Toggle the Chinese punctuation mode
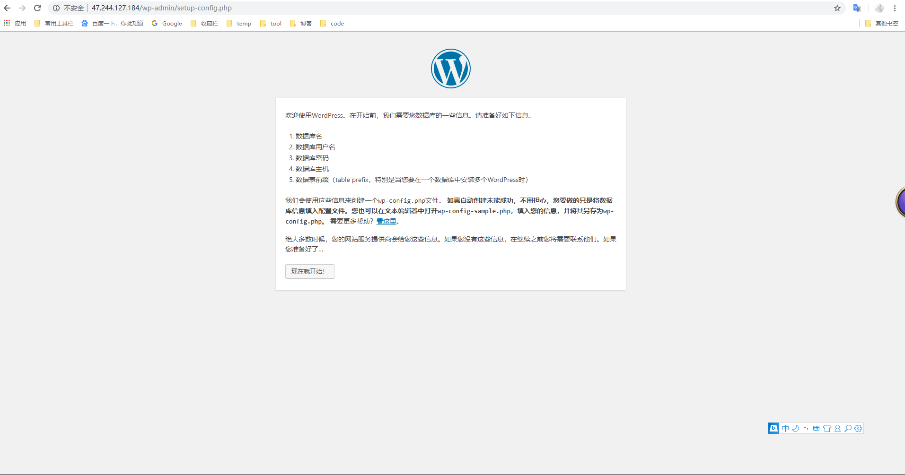The width and height of the screenshot is (905, 475). (x=806, y=428)
